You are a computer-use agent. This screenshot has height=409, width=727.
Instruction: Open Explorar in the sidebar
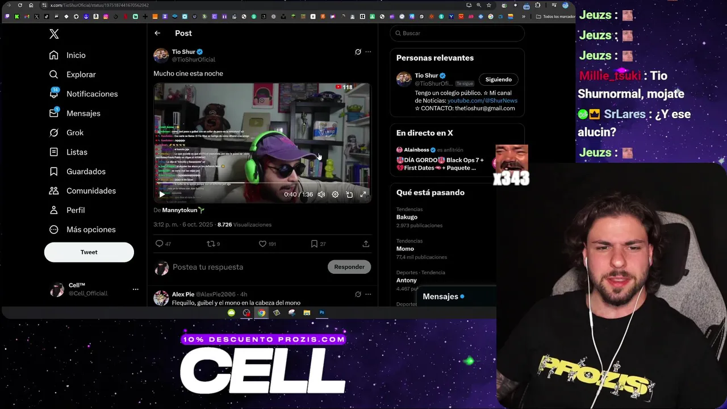(x=73, y=74)
